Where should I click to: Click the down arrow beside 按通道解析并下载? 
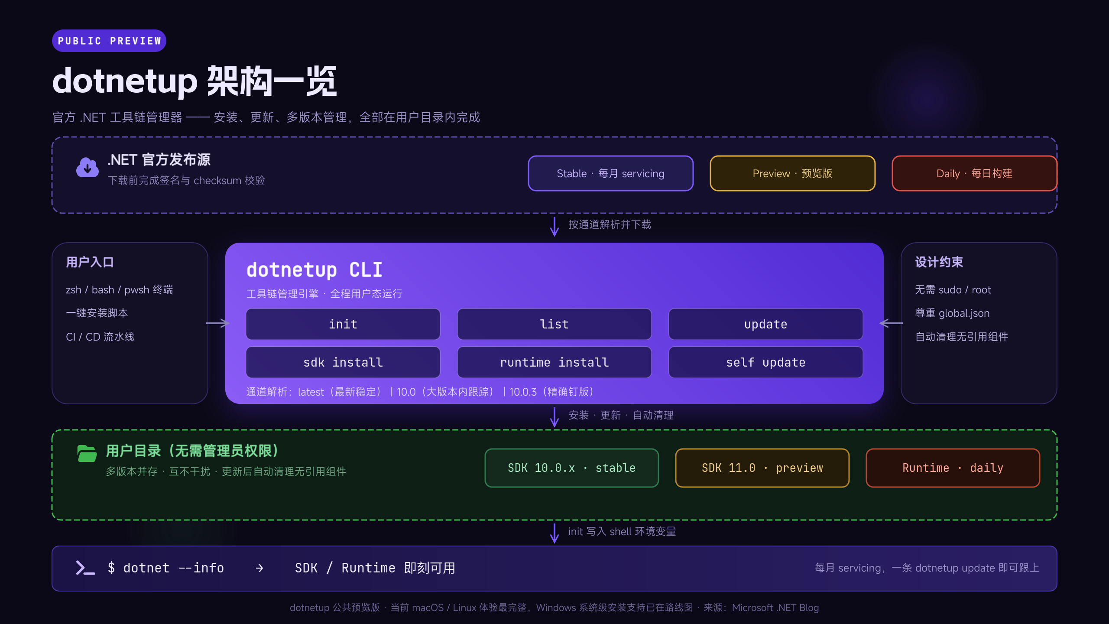(x=554, y=226)
